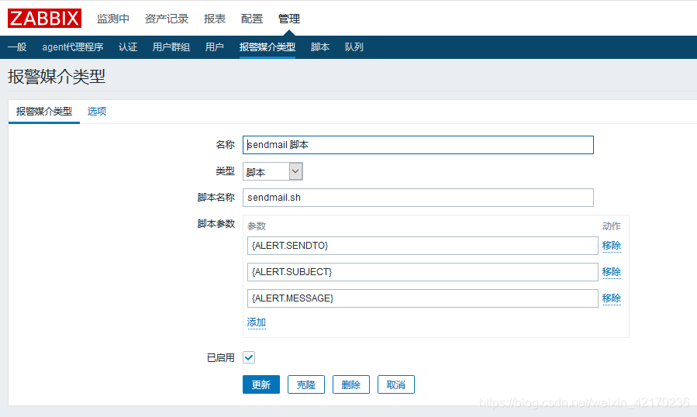The height and width of the screenshot is (417, 697).
Task: Edit the {ALERT.SENDTO} parameter field
Action: pyautogui.click(x=423, y=246)
